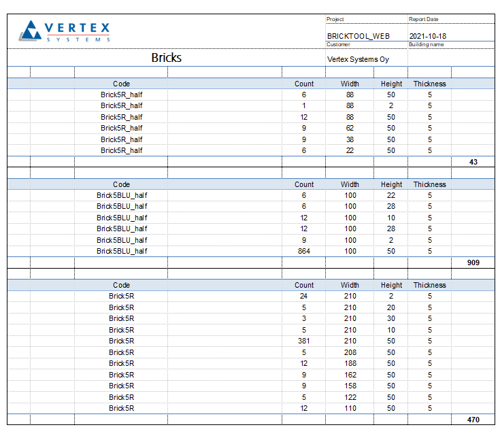Click the height cell showing 30
The image size is (500, 438).
pos(391,318)
